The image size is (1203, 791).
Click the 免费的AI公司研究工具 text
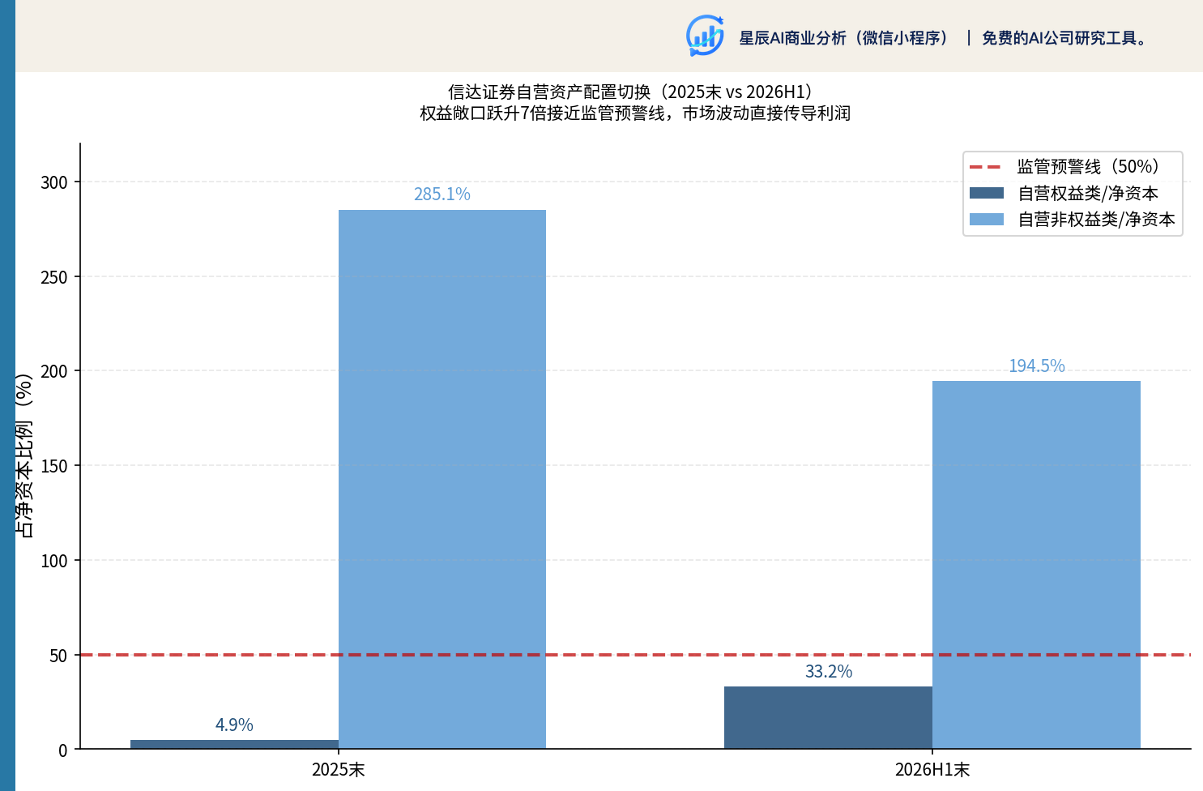pos(1066,38)
